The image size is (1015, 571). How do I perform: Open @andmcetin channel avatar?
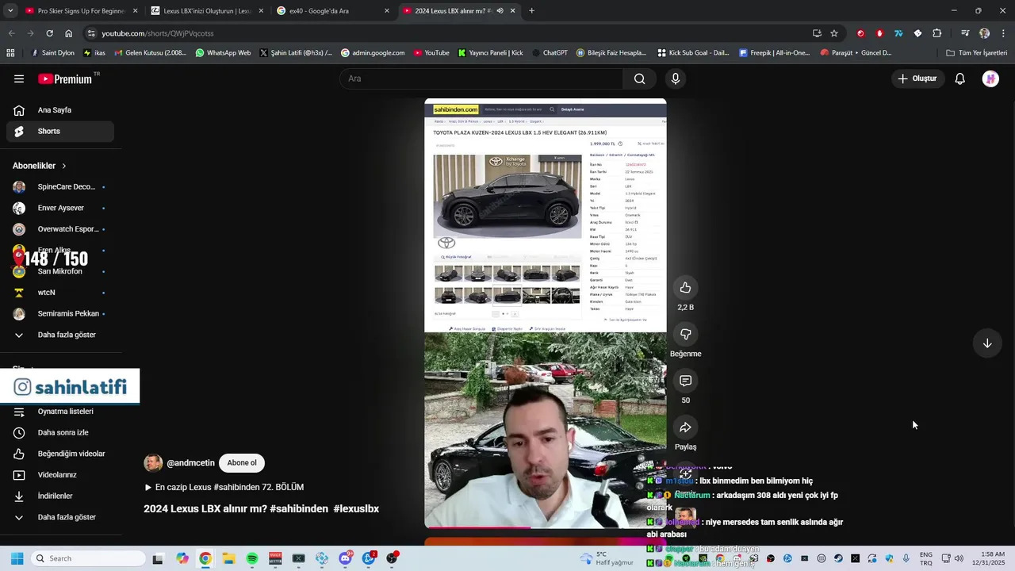(x=153, y=463)
